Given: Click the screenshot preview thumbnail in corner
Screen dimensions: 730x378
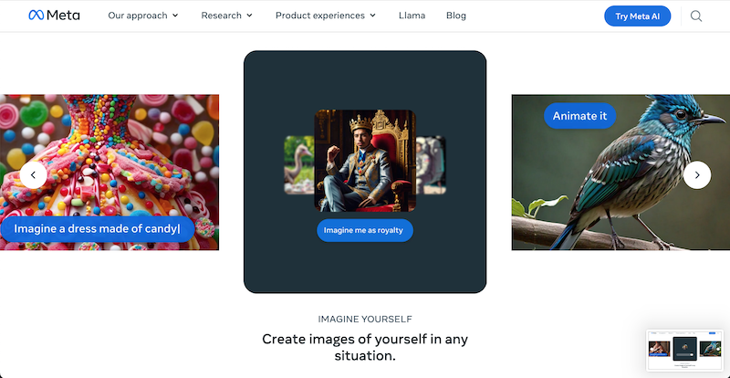Looking at the screenshot, I should point(685,350).
